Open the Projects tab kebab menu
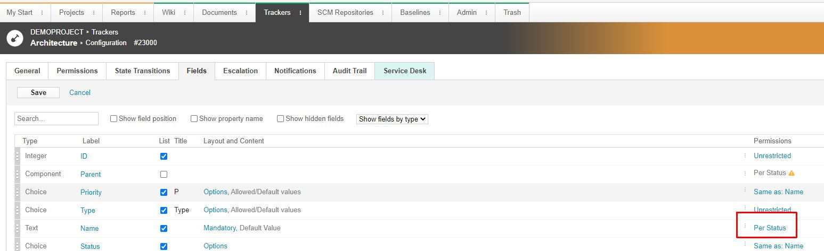 coord(94,13)
